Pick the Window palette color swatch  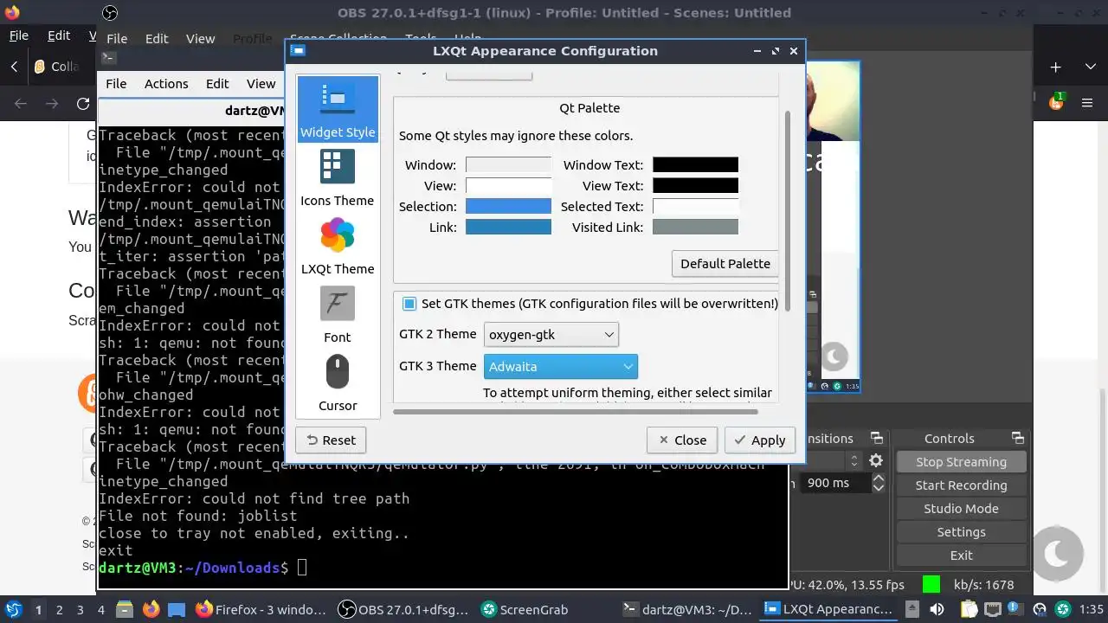coord(508,164)
